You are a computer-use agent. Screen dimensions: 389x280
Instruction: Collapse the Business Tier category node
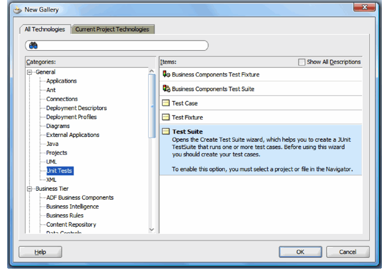29,189
